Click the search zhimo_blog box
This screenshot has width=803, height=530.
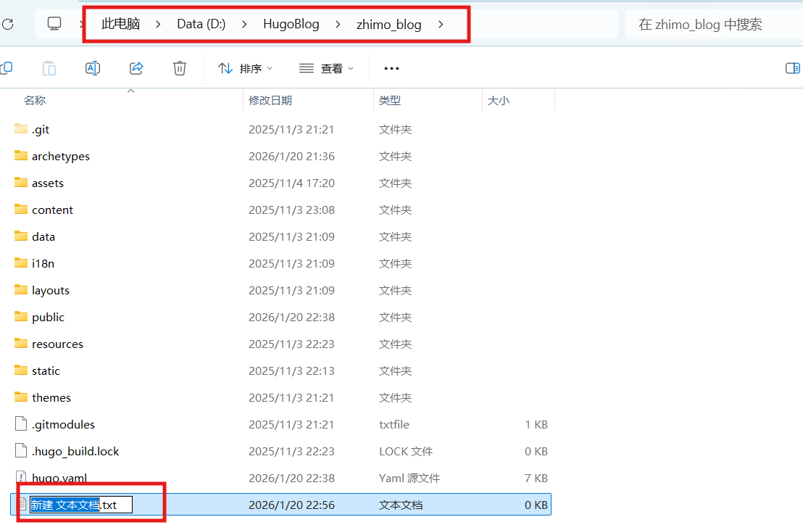click(x=710, y=24)
